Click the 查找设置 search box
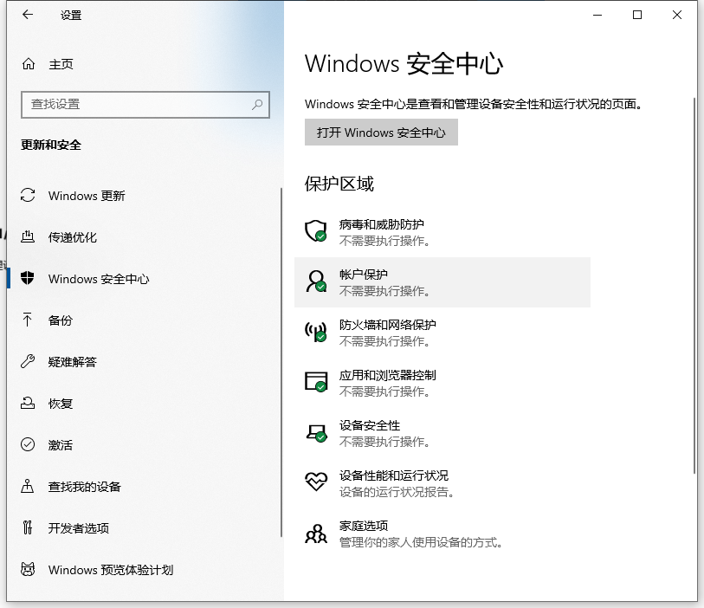Screen dimensions: 704x608 click(x=145, y=104)
